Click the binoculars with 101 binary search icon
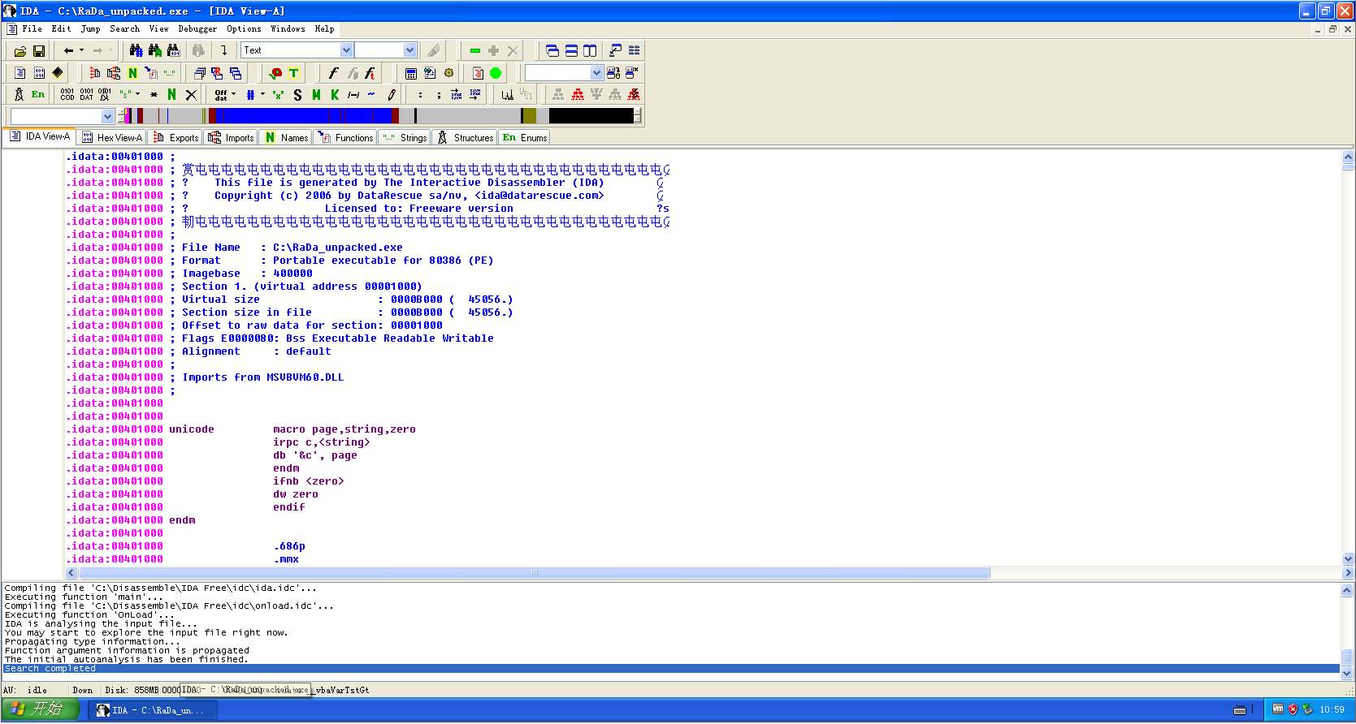1356x724 pixels. pyautogui.click(x=173, y=50)
